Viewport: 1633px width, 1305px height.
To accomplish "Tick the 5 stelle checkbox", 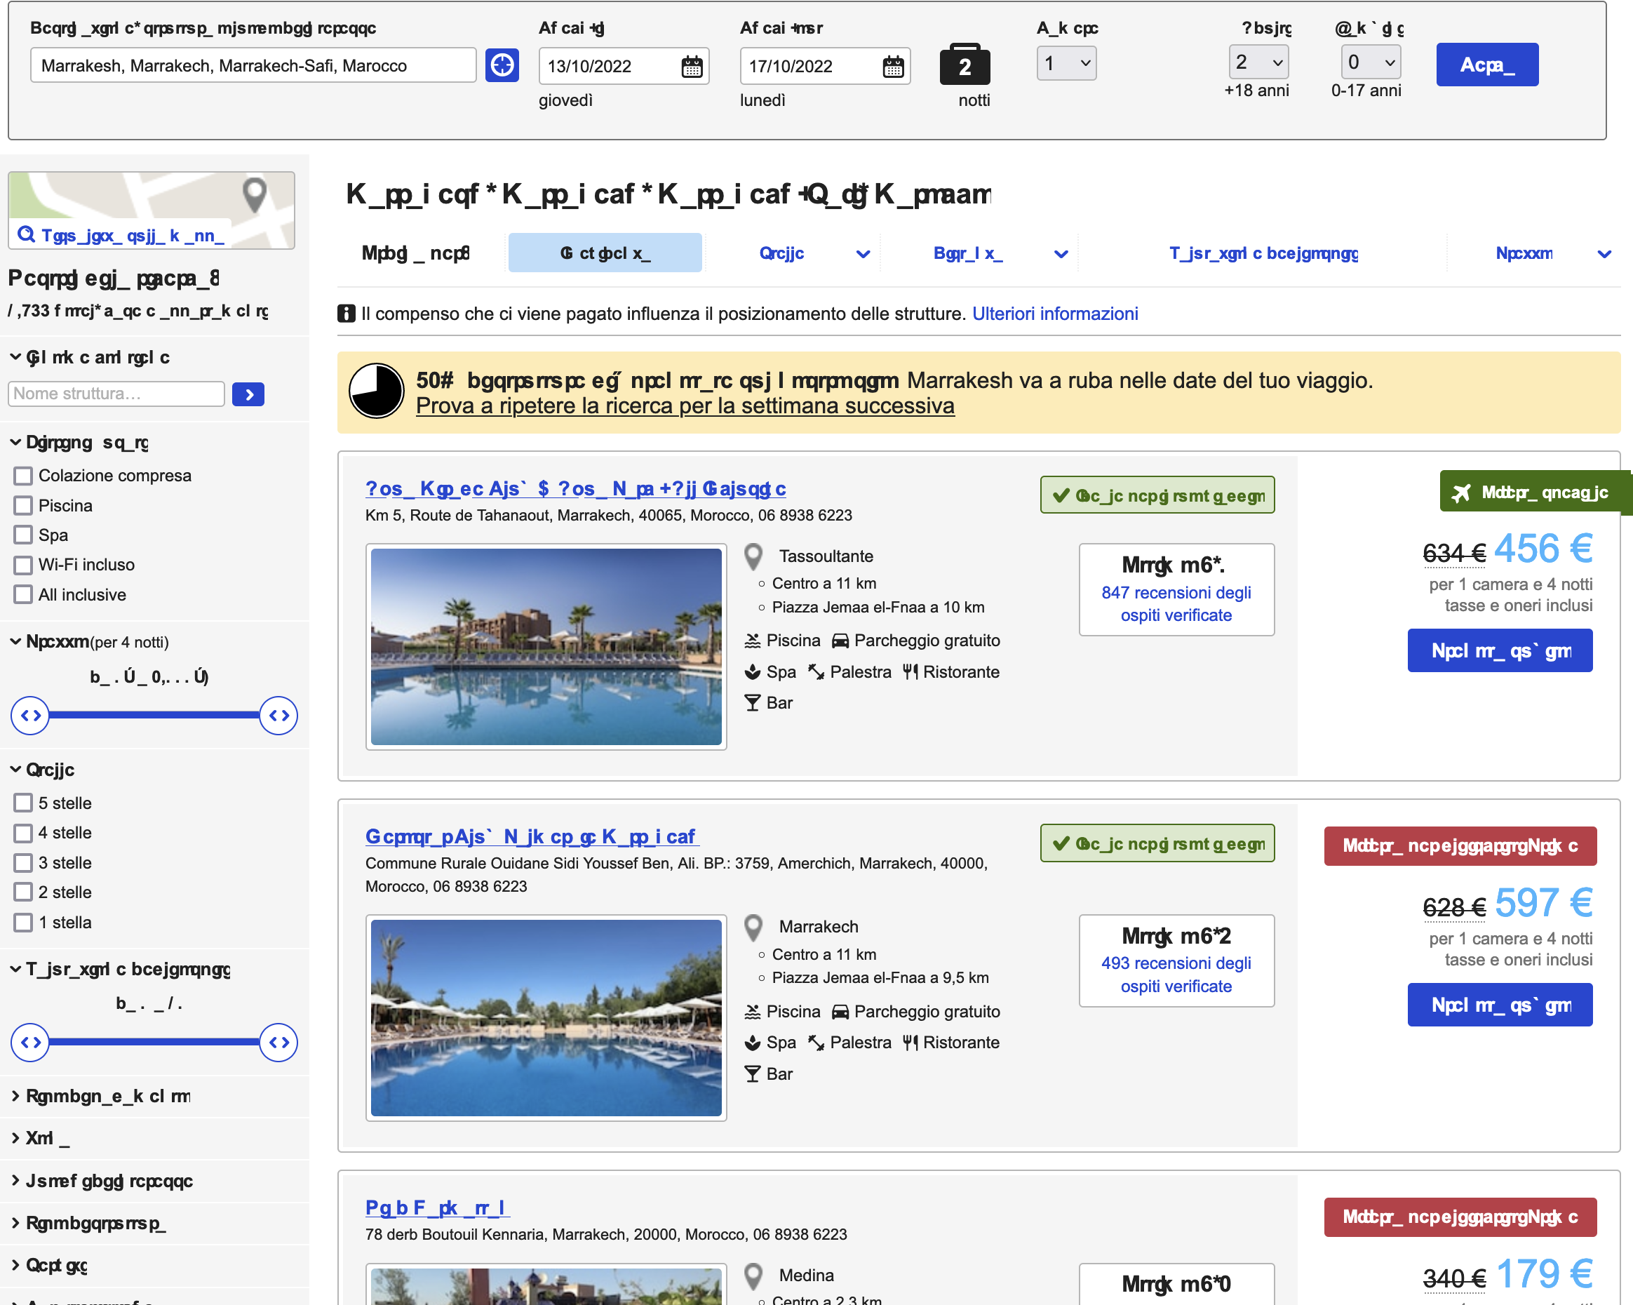I will click(x=23, y=803).
